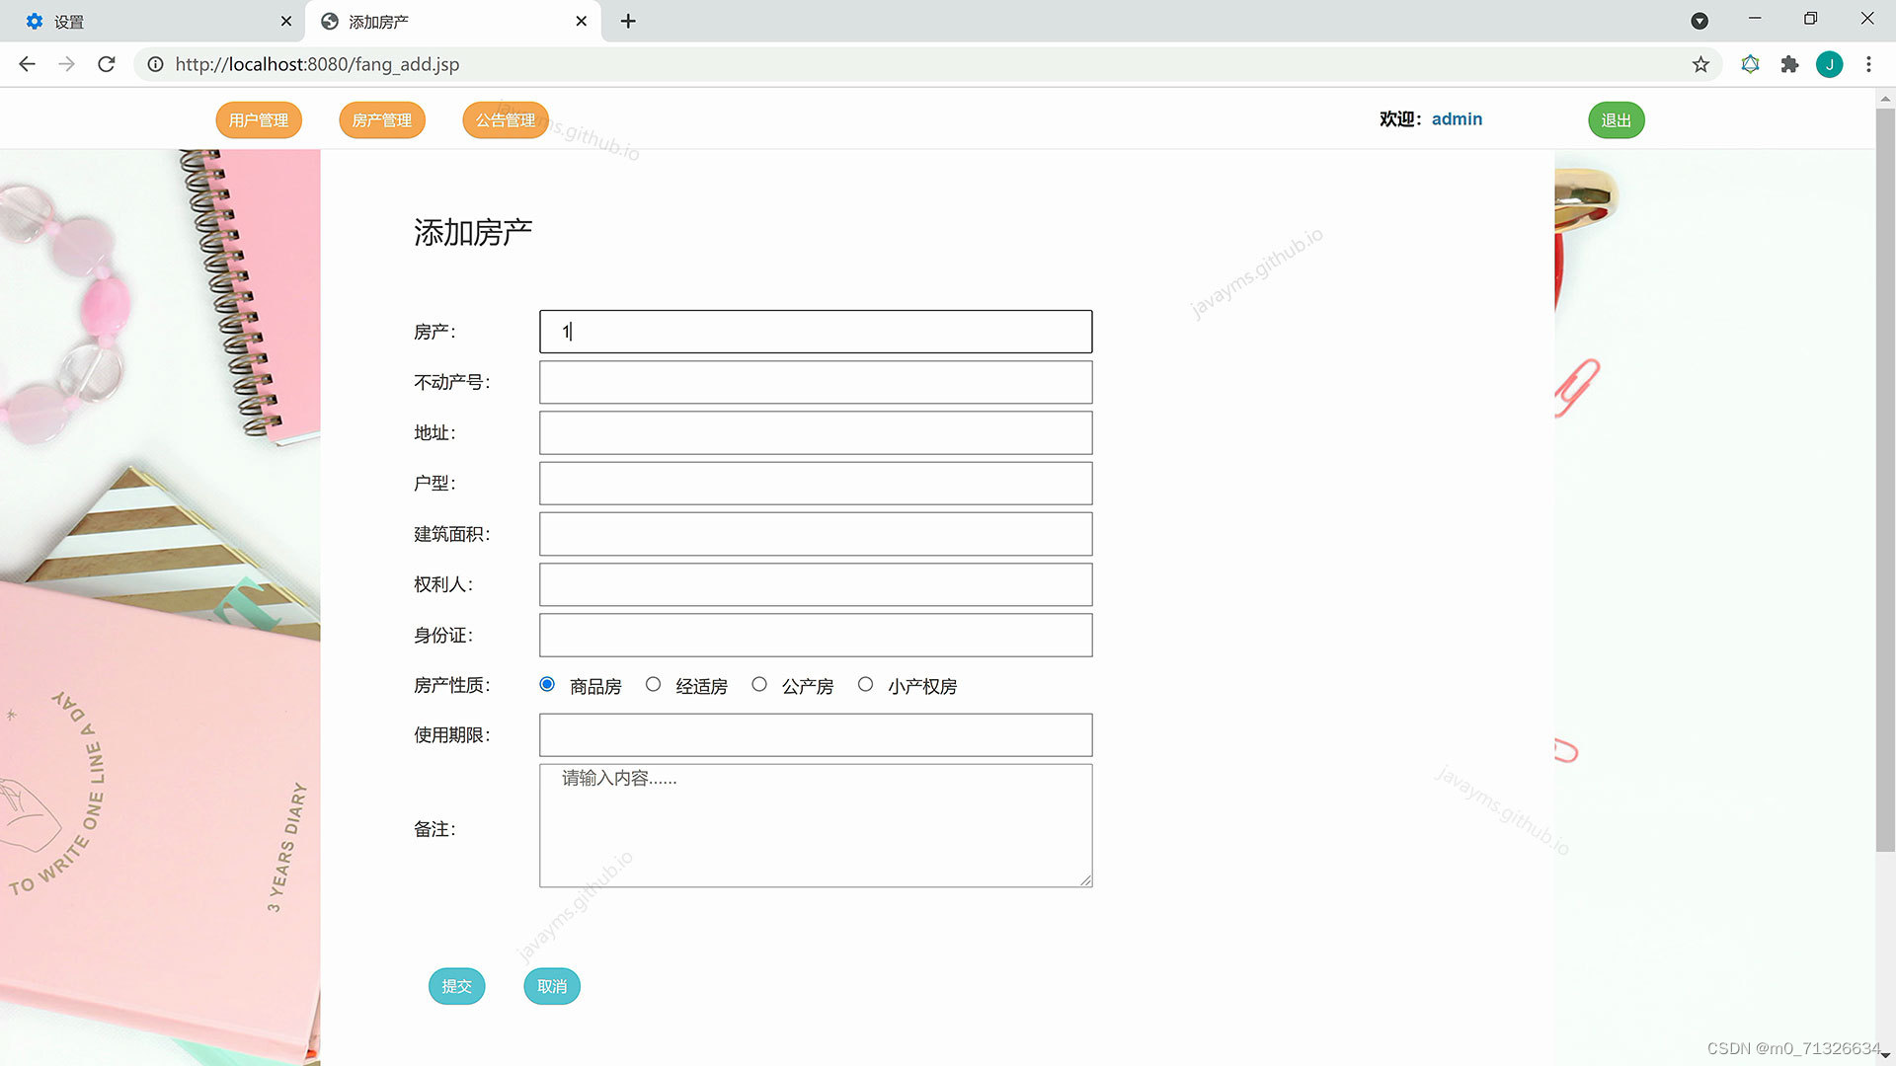Submit the form with 提交
This screenshot has width=1896, height=1066.
456,986
